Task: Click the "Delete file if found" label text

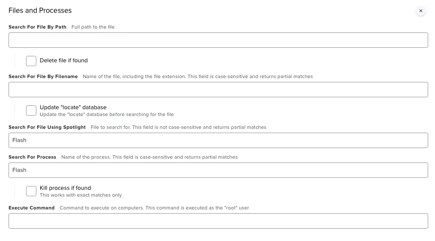Action: [64, 61]
